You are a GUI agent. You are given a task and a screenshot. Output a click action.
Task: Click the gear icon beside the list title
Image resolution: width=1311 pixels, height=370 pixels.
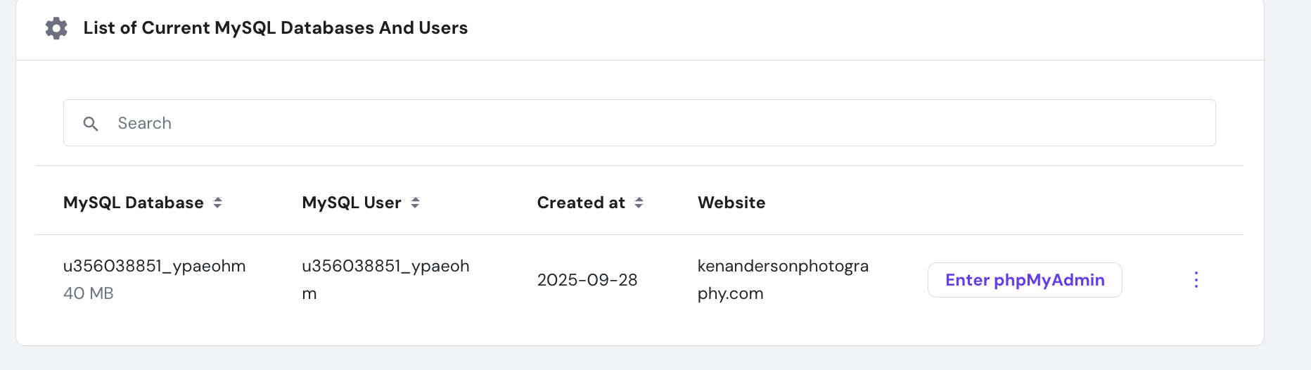pyautogui.click(x=56, y=28)
